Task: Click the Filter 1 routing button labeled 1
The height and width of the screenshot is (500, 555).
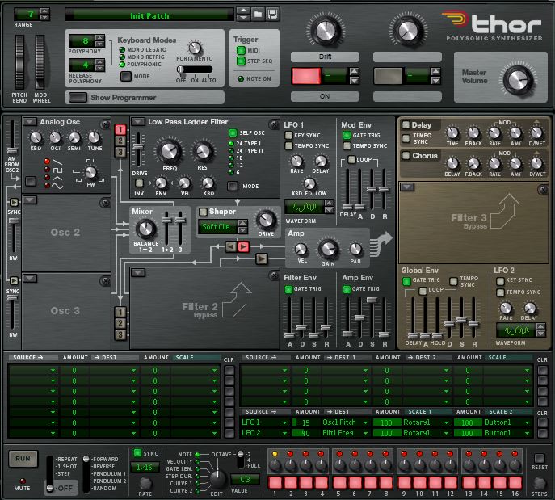Action: (119, 129)
